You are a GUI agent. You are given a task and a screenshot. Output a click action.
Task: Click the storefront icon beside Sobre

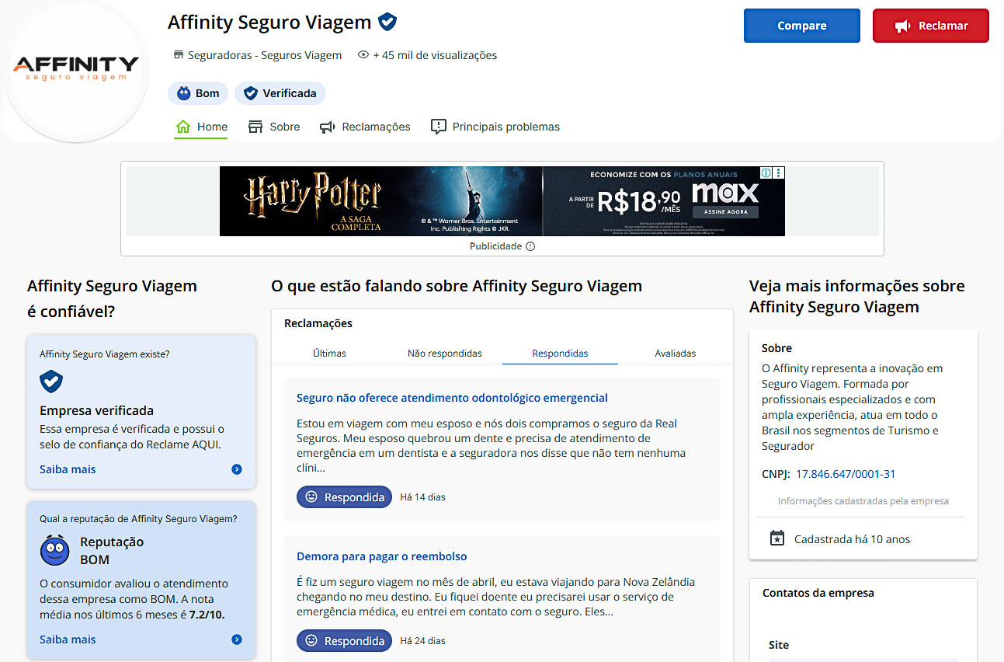tap(255, 127)
